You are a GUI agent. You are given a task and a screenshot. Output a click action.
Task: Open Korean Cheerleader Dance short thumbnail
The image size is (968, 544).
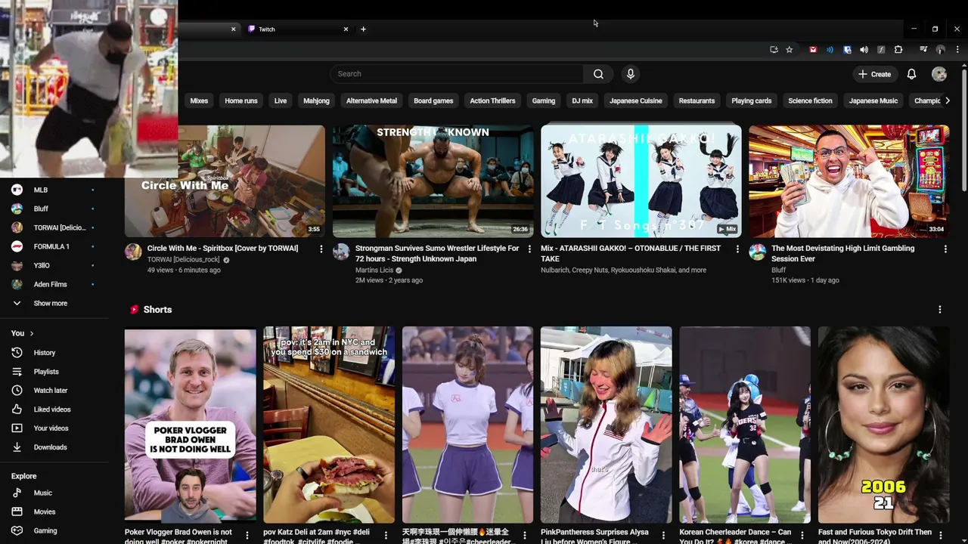(745, 425)
